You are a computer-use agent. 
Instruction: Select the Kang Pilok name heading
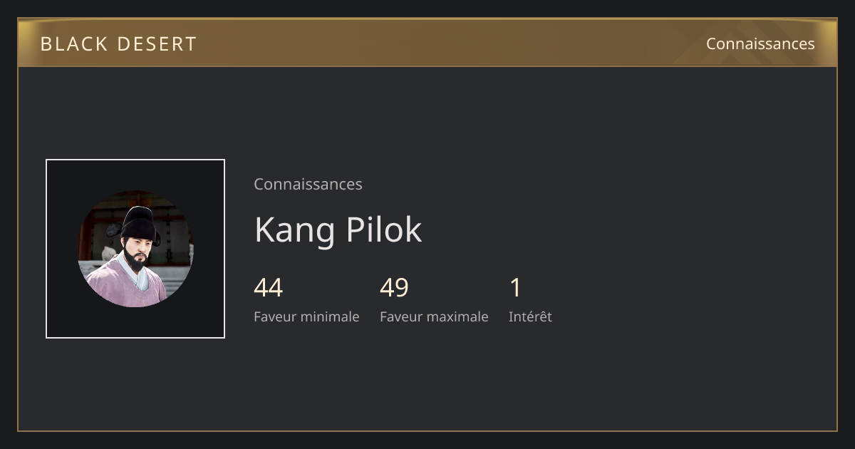point(338,229)
